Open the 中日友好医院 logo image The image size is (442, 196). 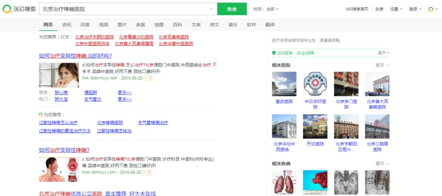tap(315, 84)
